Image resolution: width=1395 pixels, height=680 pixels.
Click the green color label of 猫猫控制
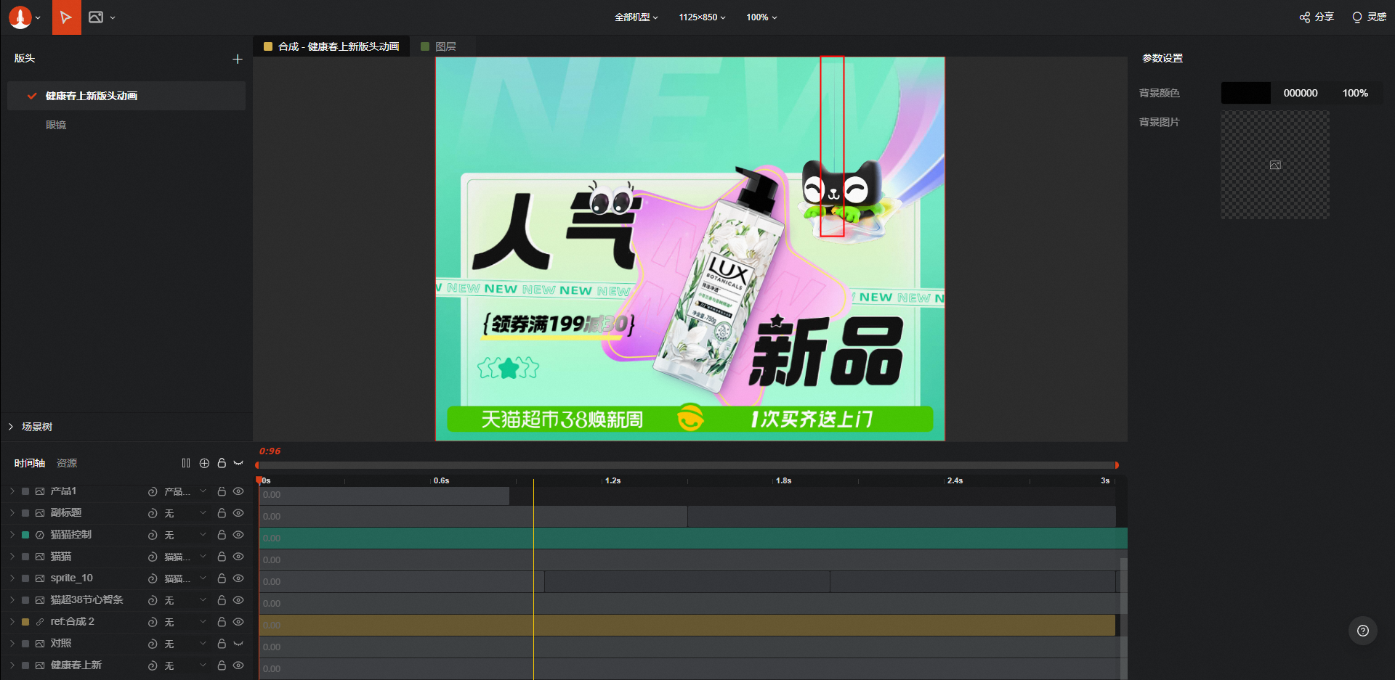click(25, 535)
